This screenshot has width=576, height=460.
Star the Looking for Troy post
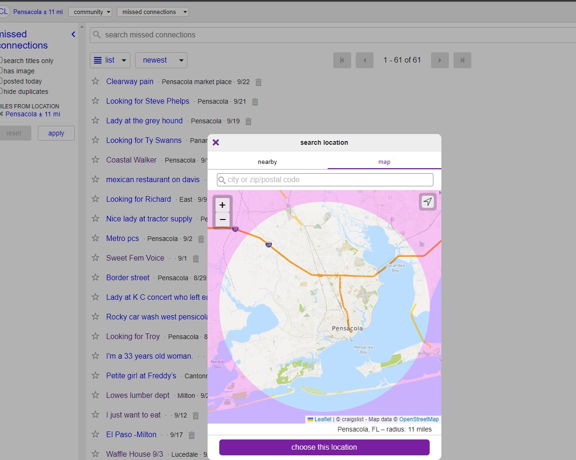click(95, 336)
